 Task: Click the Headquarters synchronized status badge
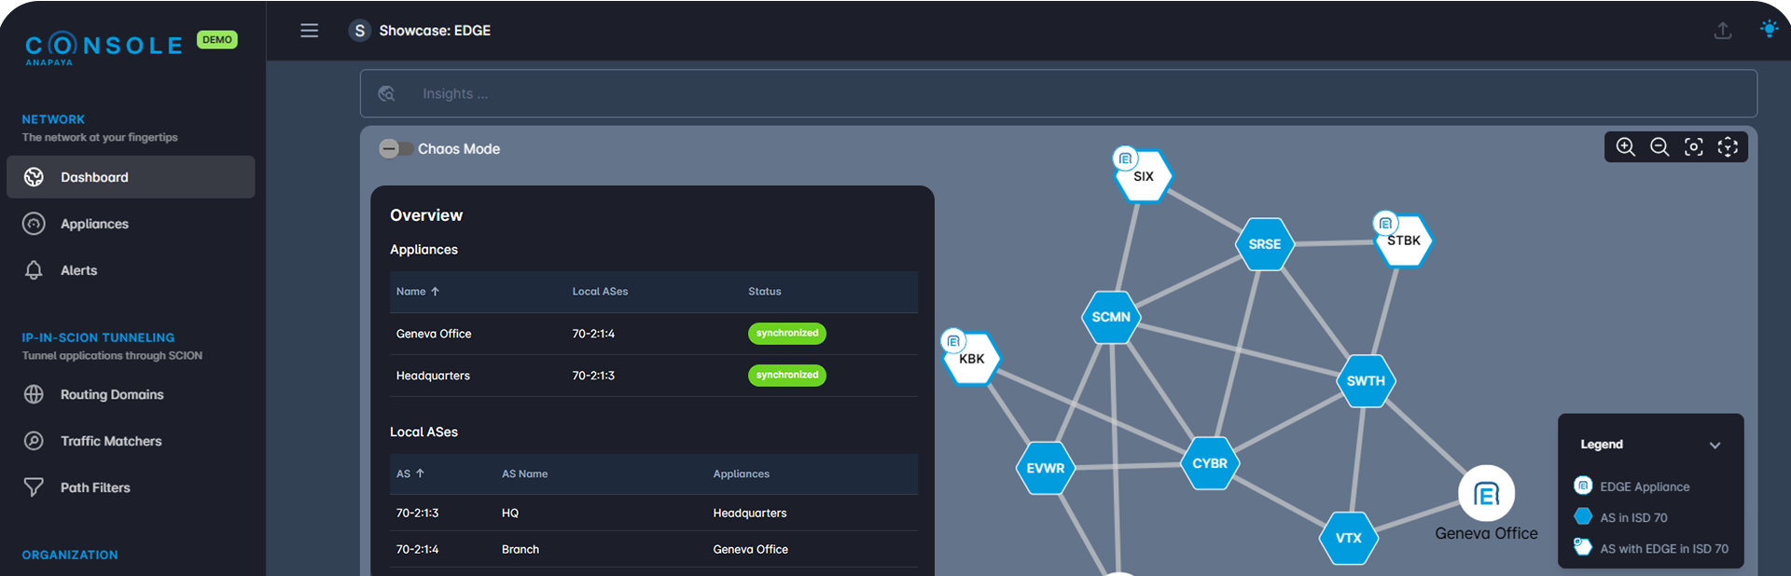point(786,376)
